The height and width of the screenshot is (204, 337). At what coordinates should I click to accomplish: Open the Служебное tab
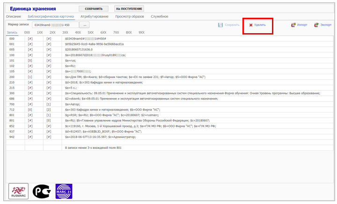[159, 16]
